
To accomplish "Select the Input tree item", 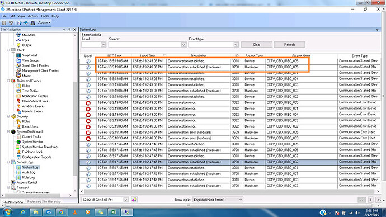I will [26, 40].
